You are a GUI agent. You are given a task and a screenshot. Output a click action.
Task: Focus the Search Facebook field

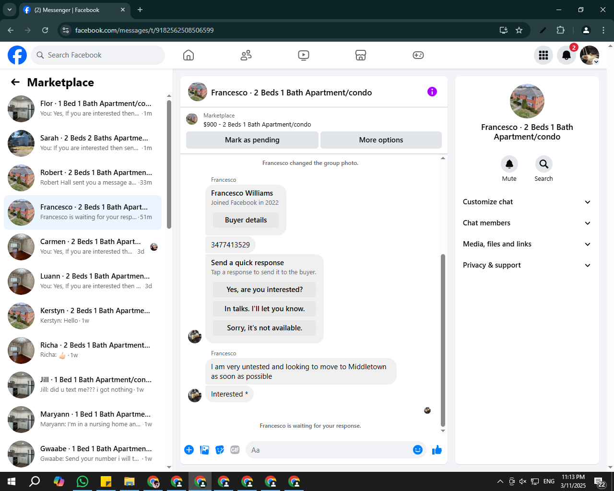click(x=98, y=55)
